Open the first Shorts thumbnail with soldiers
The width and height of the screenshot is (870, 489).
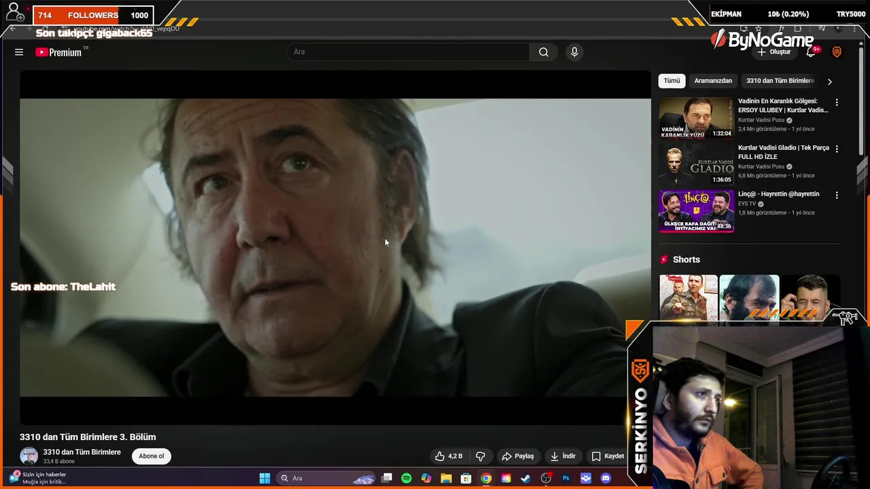coord(689,297)
